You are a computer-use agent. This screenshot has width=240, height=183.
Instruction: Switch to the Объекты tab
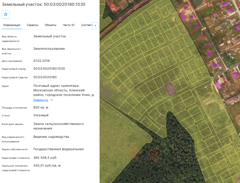(x=51, y=25)
